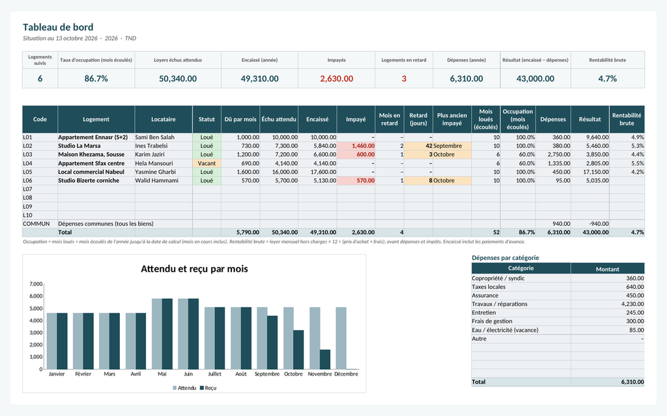
Task: Select Maison Khezama, Sousse cell
Action: (x=96, y=155)
